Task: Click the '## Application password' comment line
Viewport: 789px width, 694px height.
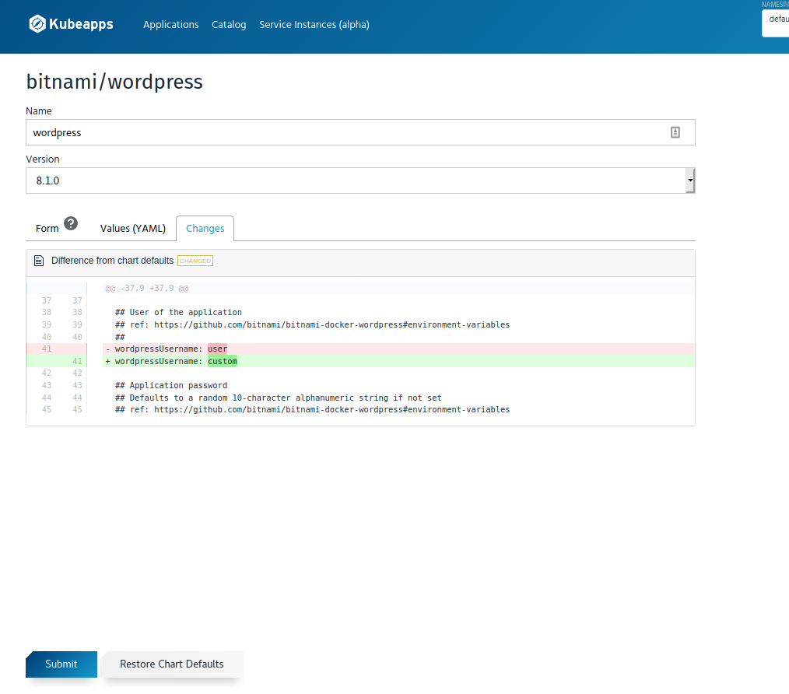Action: click(x=171, y=385)
